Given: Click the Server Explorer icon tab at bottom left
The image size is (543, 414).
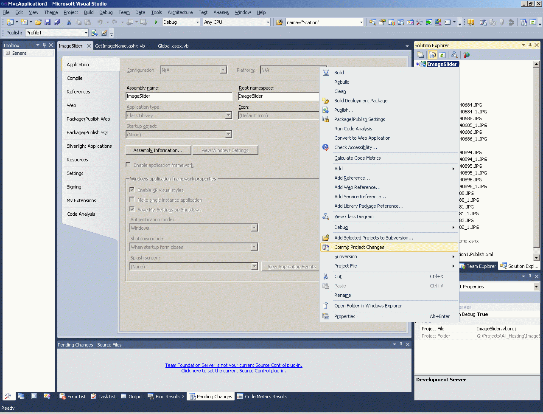Looking at the screenshot, I should point(21,396).
